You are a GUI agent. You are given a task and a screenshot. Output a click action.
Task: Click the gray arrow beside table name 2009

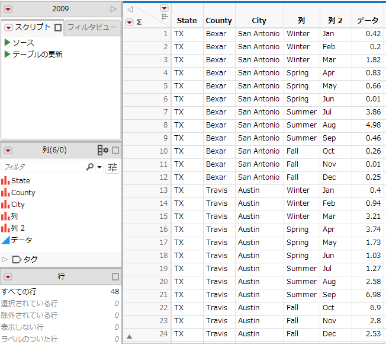(114, 9)
